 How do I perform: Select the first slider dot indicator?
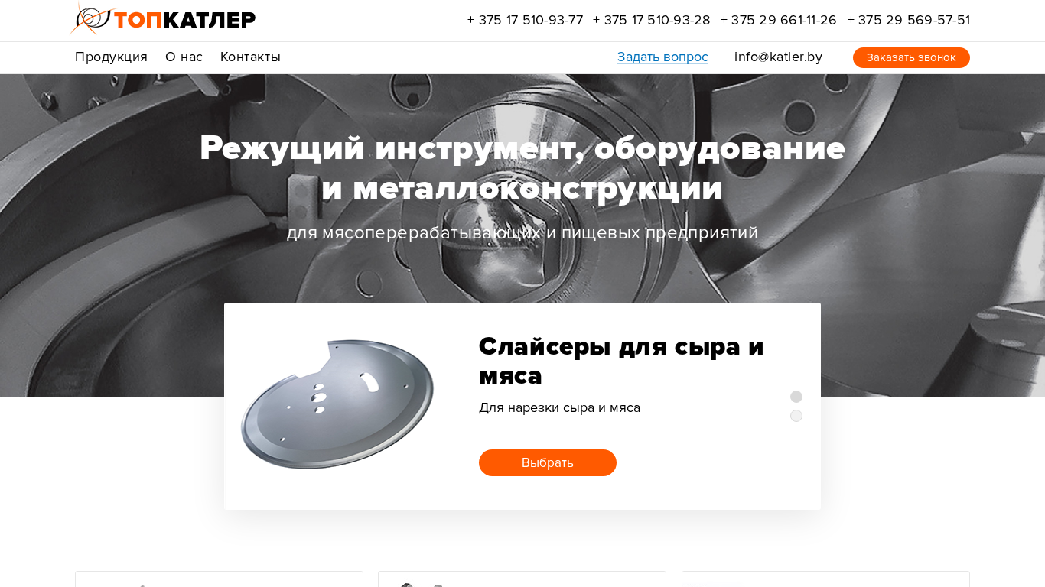[x=796, y=397]
